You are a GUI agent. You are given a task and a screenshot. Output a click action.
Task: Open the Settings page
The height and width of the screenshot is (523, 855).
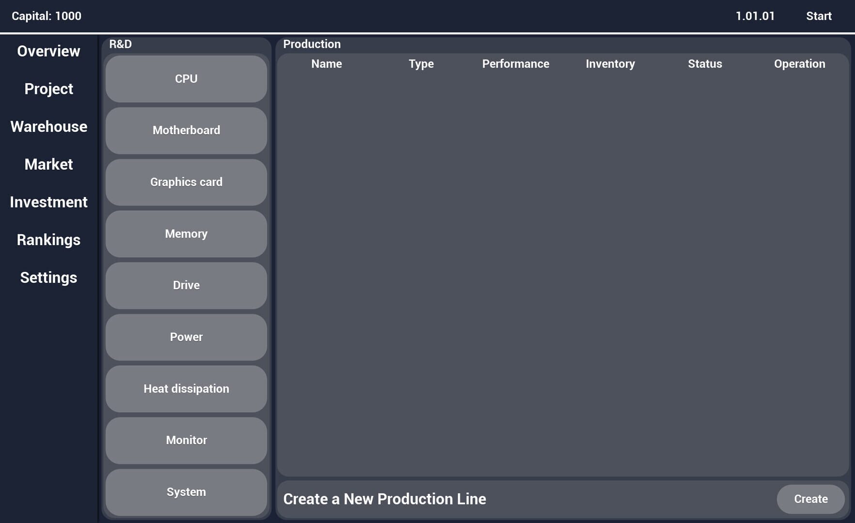pos(48,277)
